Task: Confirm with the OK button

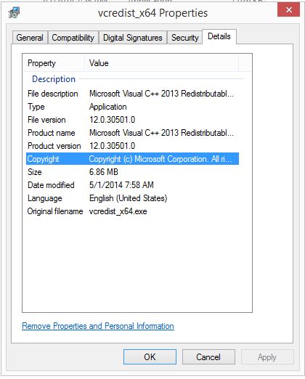Action: pyautogui.click(x=150, y=356)
